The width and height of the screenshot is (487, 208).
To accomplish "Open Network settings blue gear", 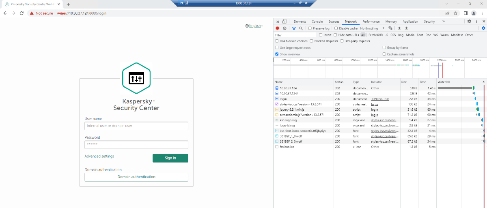I will 483,28.
